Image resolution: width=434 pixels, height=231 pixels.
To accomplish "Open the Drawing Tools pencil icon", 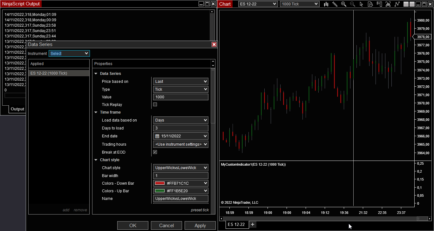I will tap(335, 4).
